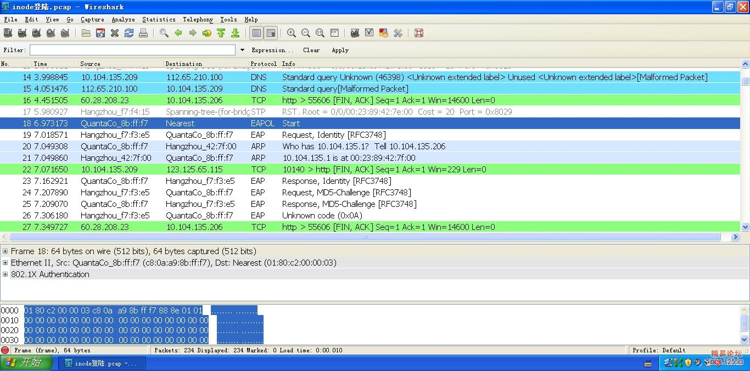Go back in packet history
Image resolution: width=750 pixels, height=371 pixels.
(x=178, y=33)
